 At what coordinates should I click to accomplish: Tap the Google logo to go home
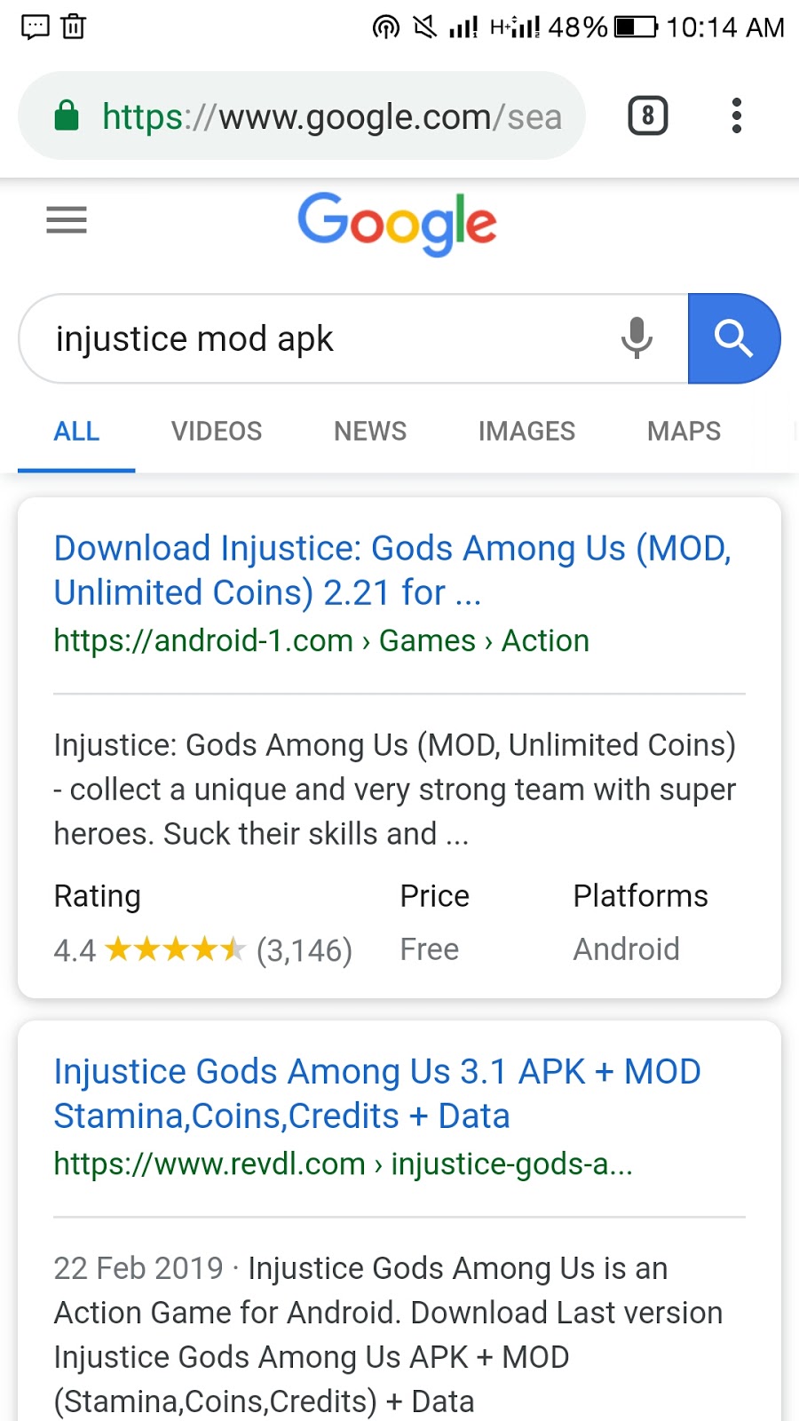tap(397, 224)
